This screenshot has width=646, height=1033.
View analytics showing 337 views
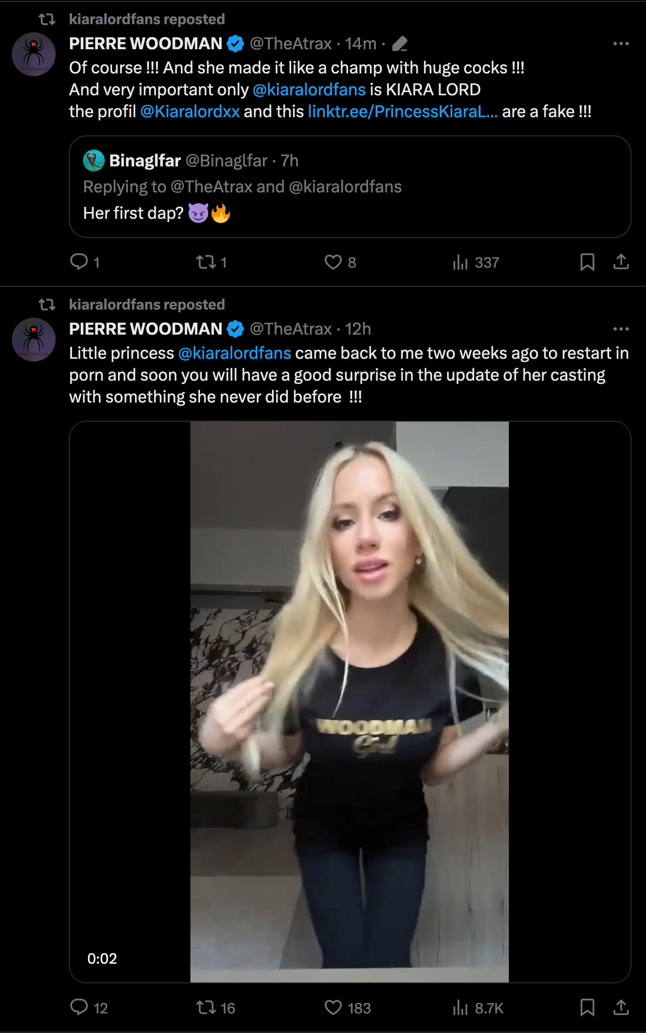pyautogui.click(x=461, y=262)
